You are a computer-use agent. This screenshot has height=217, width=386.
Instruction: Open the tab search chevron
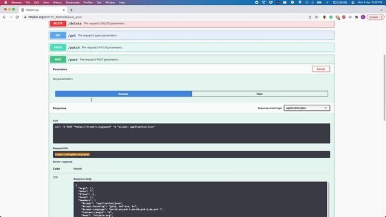(x=381, y=10)
